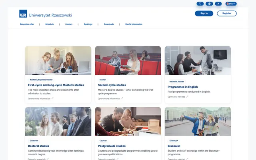Click the 'Master' tag on Second-cycle card
This screenshot has height=160, width=256.
pos(103,80)
